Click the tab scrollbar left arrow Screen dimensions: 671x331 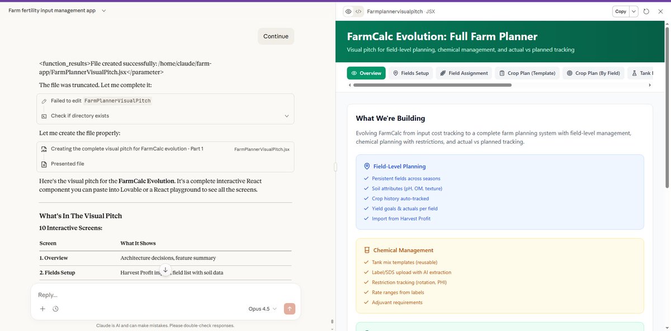pos(350,85)
